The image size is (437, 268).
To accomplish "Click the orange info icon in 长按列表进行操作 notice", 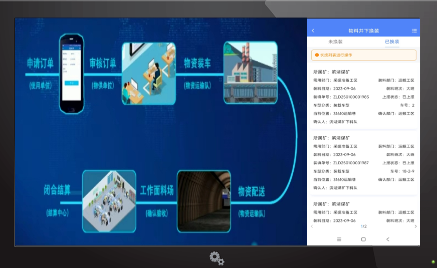I will coord(317,55).
